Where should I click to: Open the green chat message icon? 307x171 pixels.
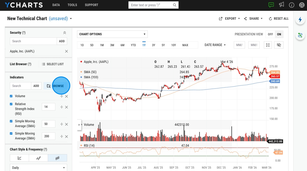pos(271,5)
